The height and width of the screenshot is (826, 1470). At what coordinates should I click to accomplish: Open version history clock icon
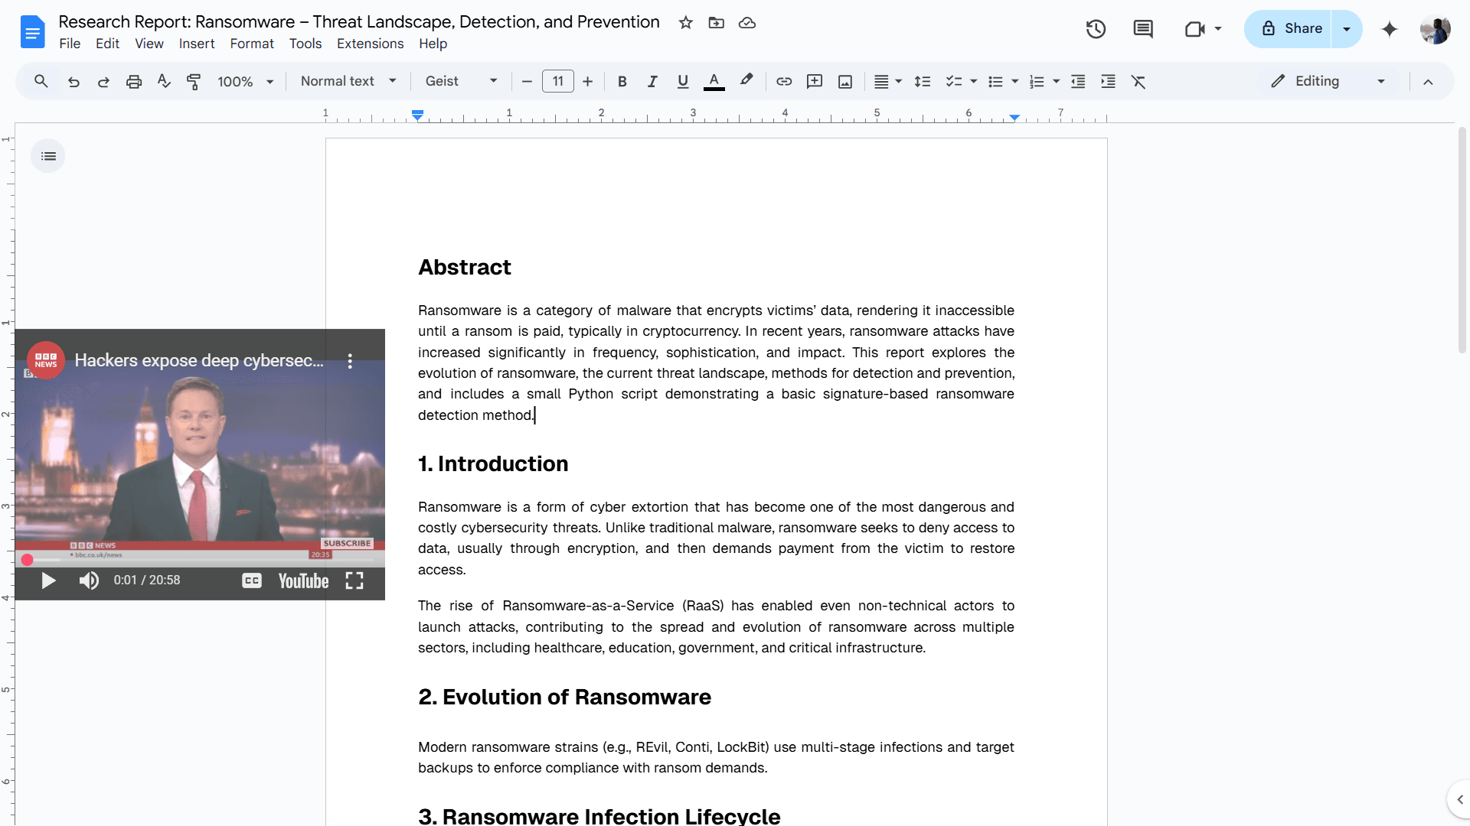1096,29
